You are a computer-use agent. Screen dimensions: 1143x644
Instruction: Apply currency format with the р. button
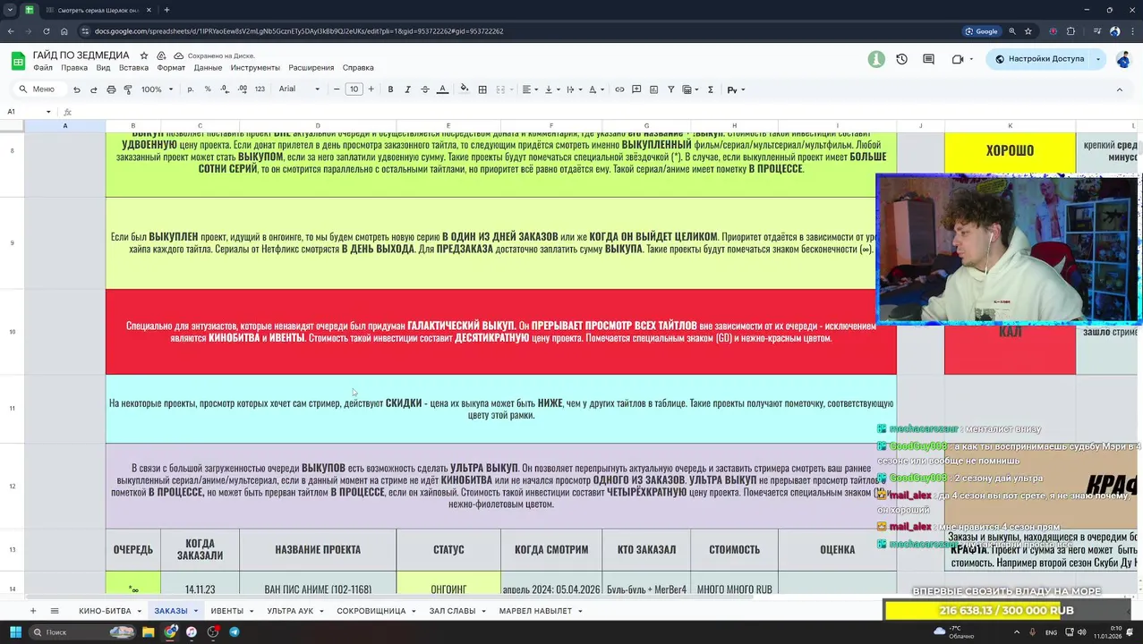(190, 89)
